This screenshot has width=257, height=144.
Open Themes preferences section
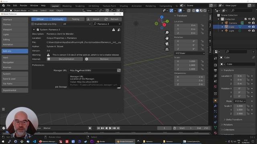tap(15, 24)
